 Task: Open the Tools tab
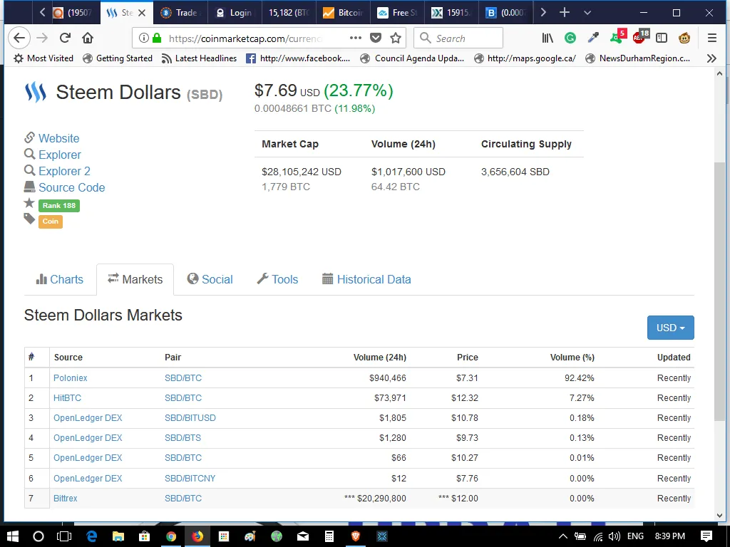(x=277, y=279)
